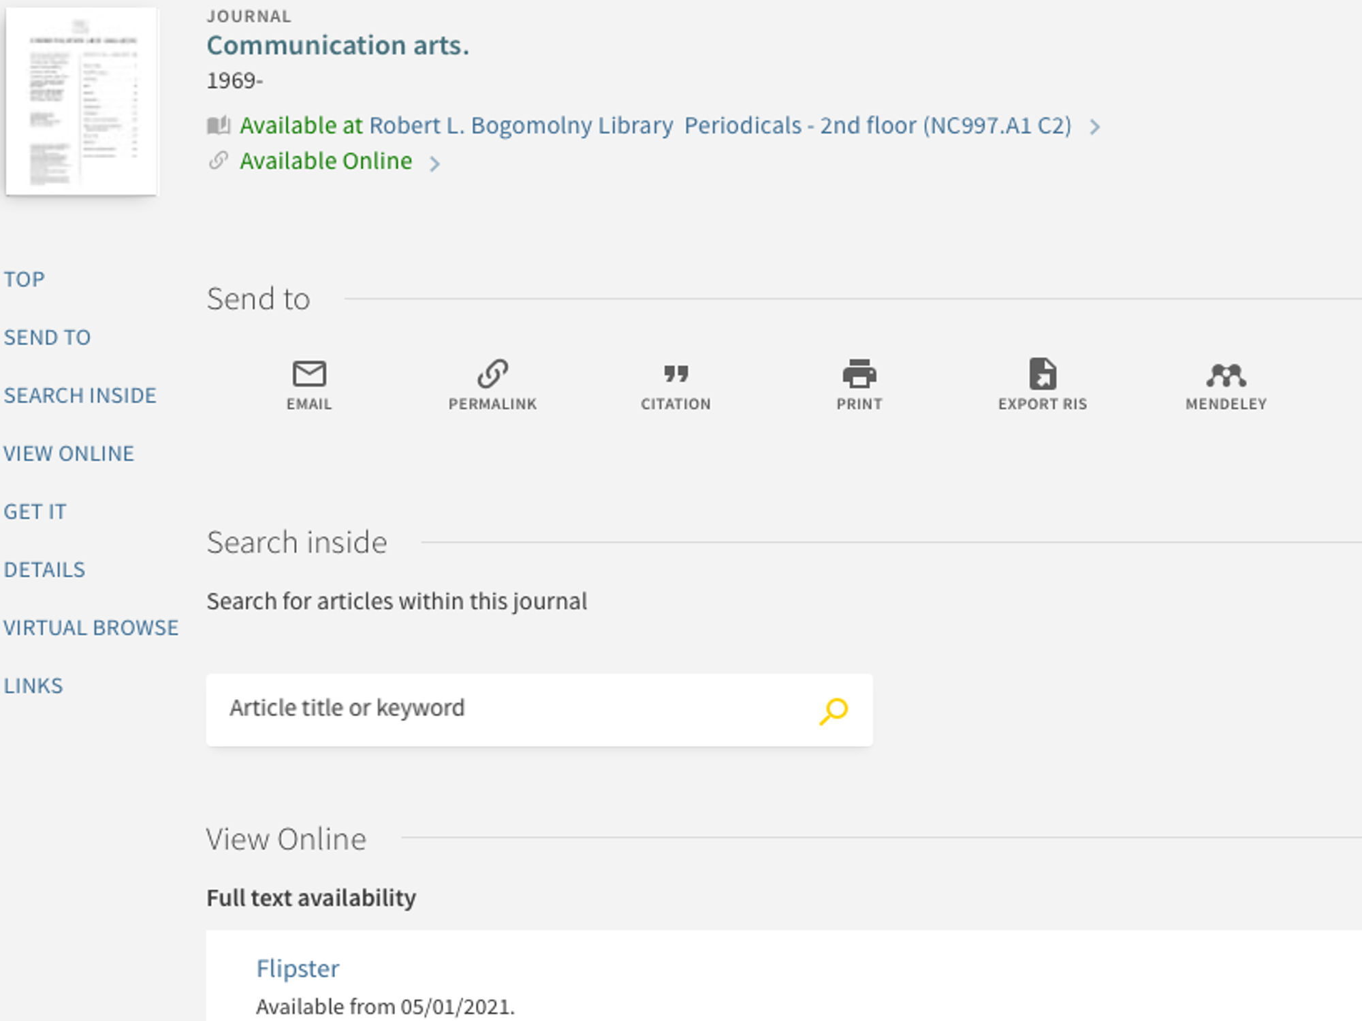
Task: Navigate to VIRTUAL BROWSE in the sidebar
Action: tap(91, 627)
